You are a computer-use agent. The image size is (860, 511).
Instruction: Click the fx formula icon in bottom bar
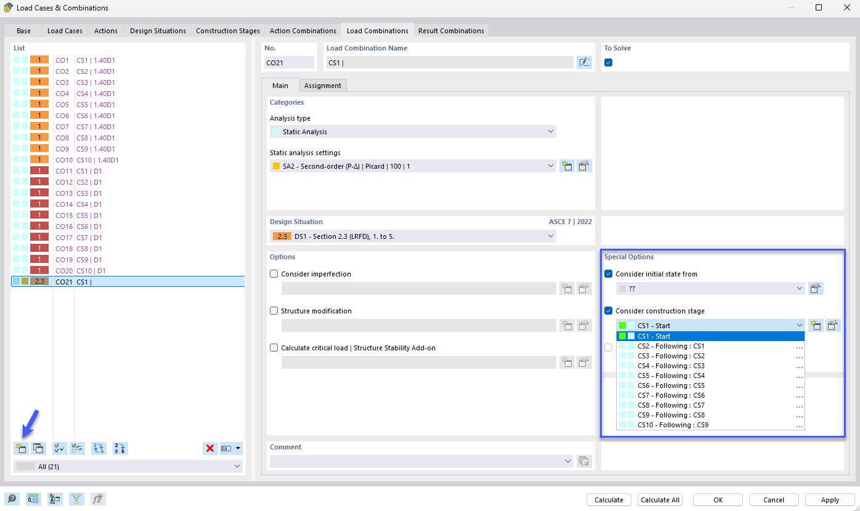coord(98,499)
